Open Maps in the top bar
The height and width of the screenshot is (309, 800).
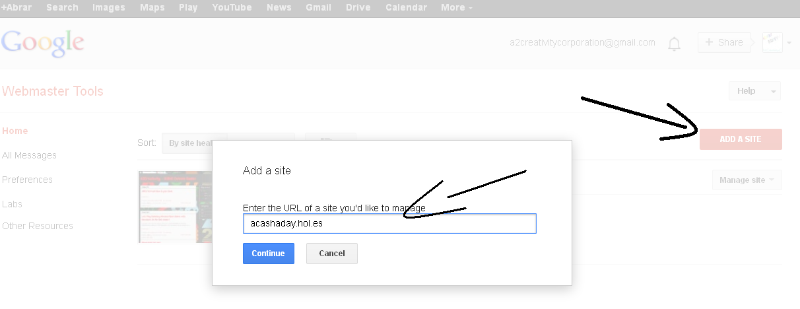tap(152, 8)
